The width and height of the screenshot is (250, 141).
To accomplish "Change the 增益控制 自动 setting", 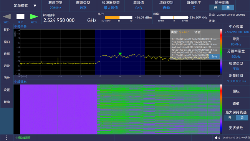I will tap(166, 5).
